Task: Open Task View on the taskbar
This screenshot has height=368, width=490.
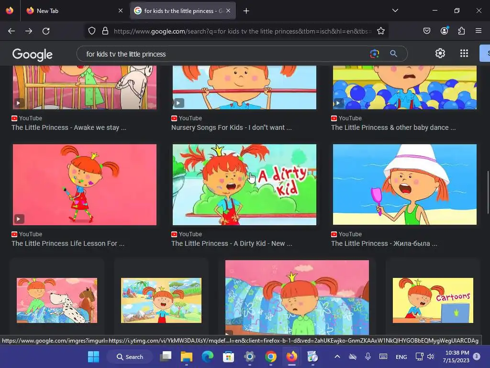Action: (x=166, y=356)
